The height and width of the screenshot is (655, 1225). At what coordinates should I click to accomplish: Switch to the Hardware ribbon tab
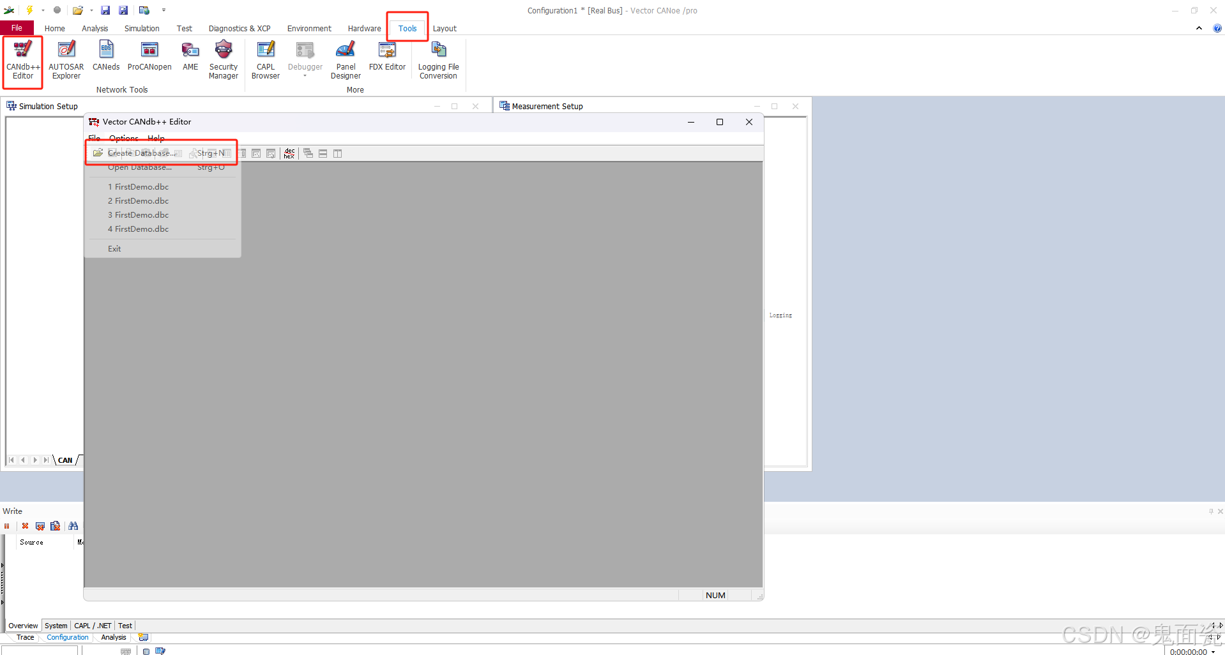point(364,29)
